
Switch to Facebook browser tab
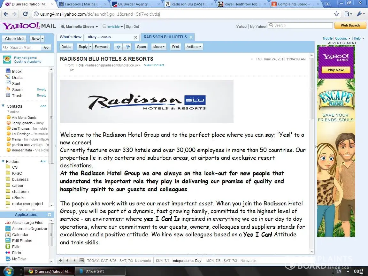pyautogui.click(x=83, y=4)
